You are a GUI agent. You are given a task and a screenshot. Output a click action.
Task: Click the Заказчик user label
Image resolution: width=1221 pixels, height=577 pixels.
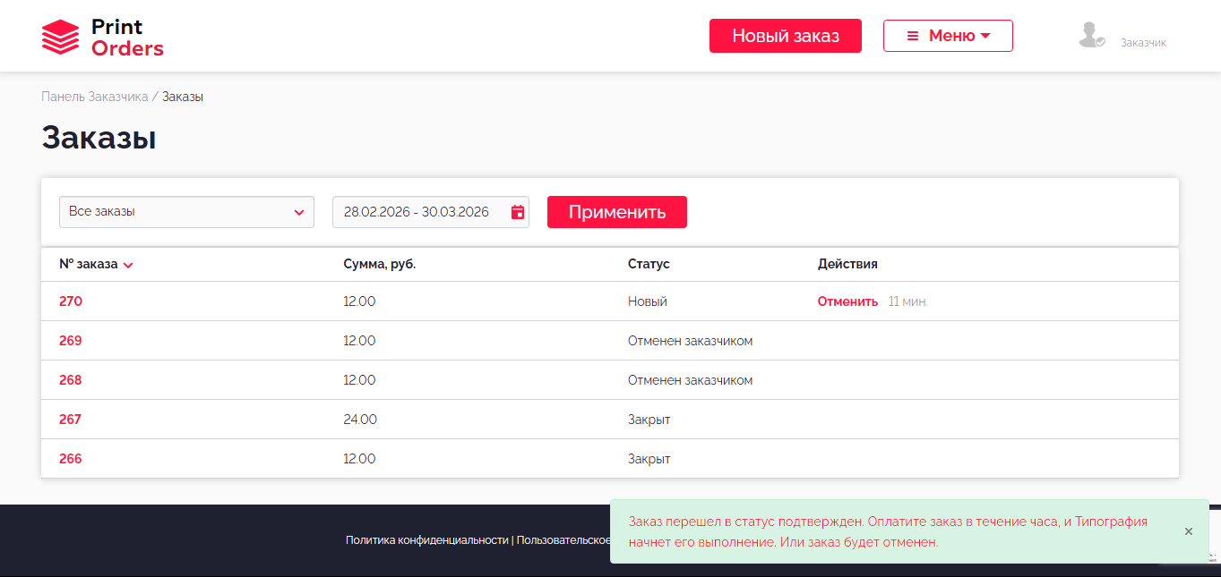[1143, 42]
